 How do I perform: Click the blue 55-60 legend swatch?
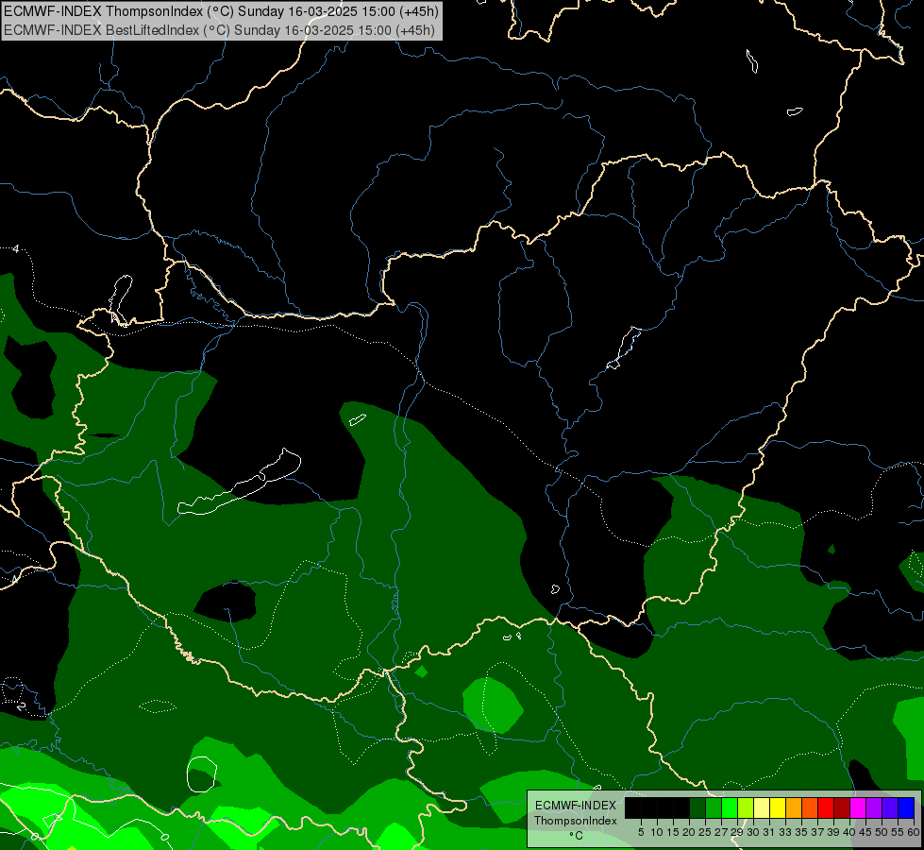coord(906,808)
